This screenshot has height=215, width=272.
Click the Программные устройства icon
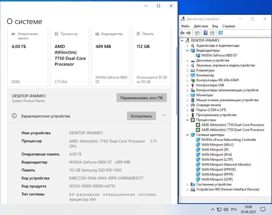193,115
